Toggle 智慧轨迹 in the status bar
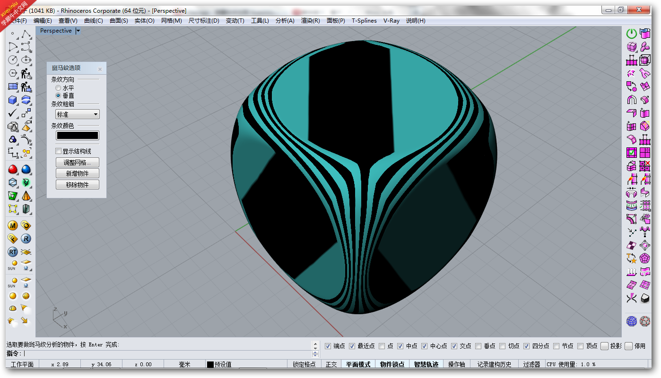661x378 pixels. [x=426, y=364]
